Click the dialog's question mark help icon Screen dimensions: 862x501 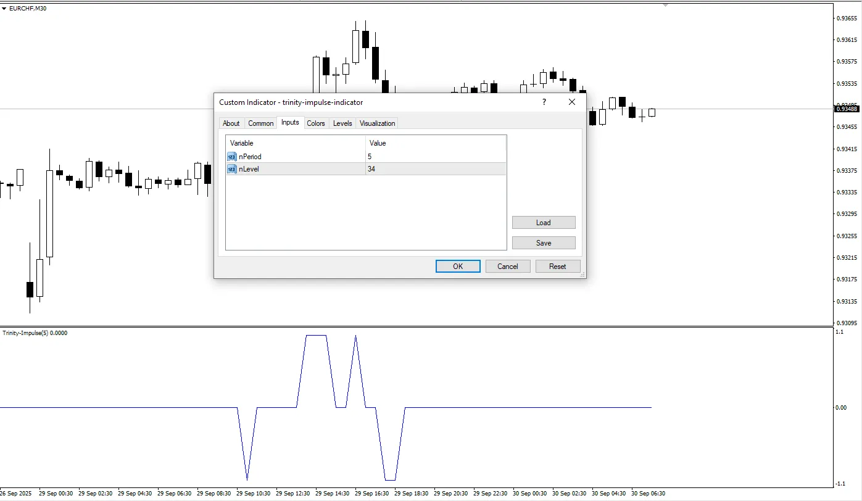[x=544, y=102]
